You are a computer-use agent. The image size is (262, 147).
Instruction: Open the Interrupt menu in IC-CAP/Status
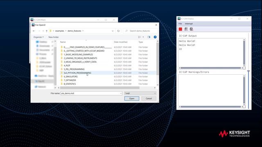tap(189, 24)
